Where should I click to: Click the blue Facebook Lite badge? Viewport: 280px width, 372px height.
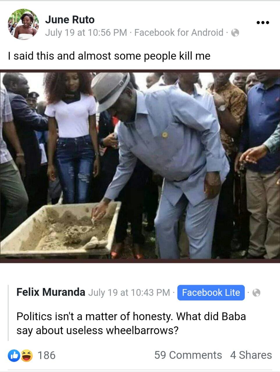[x=211, y=292]
